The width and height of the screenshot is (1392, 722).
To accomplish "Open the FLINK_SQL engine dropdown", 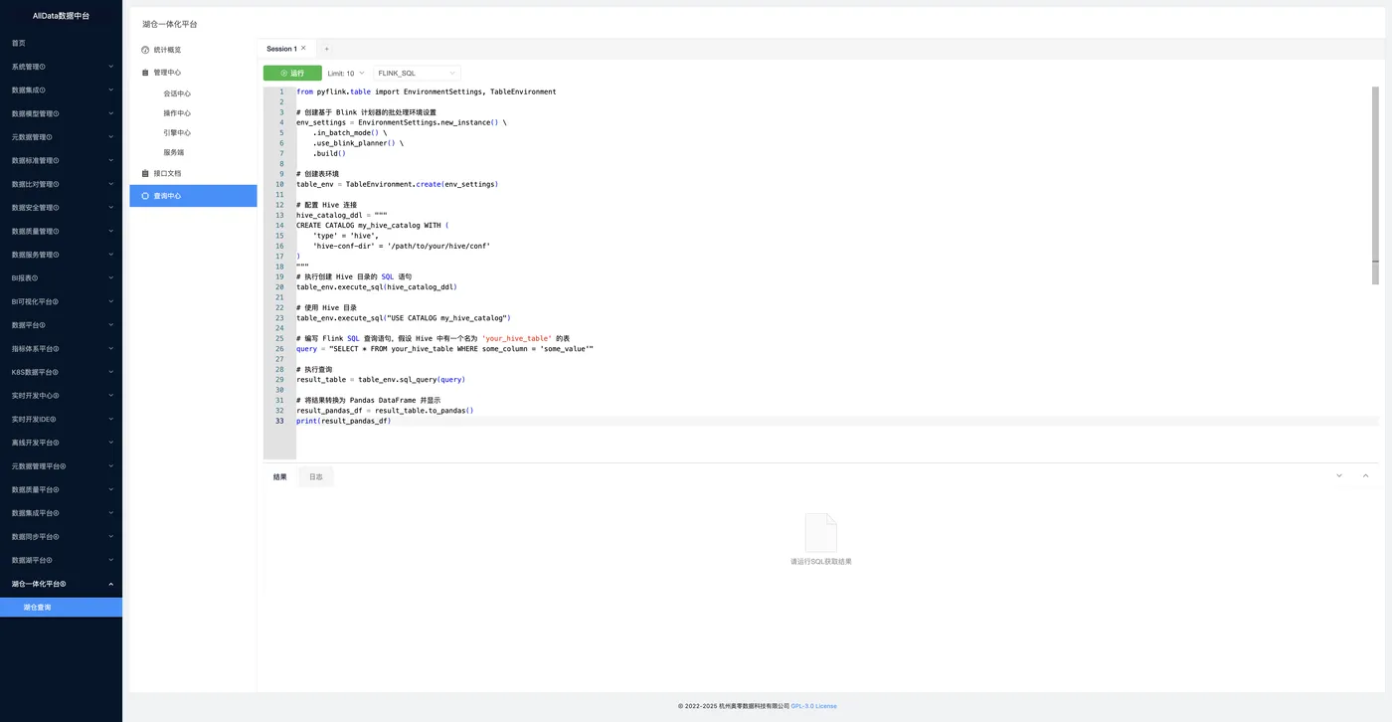I will 417,74.
